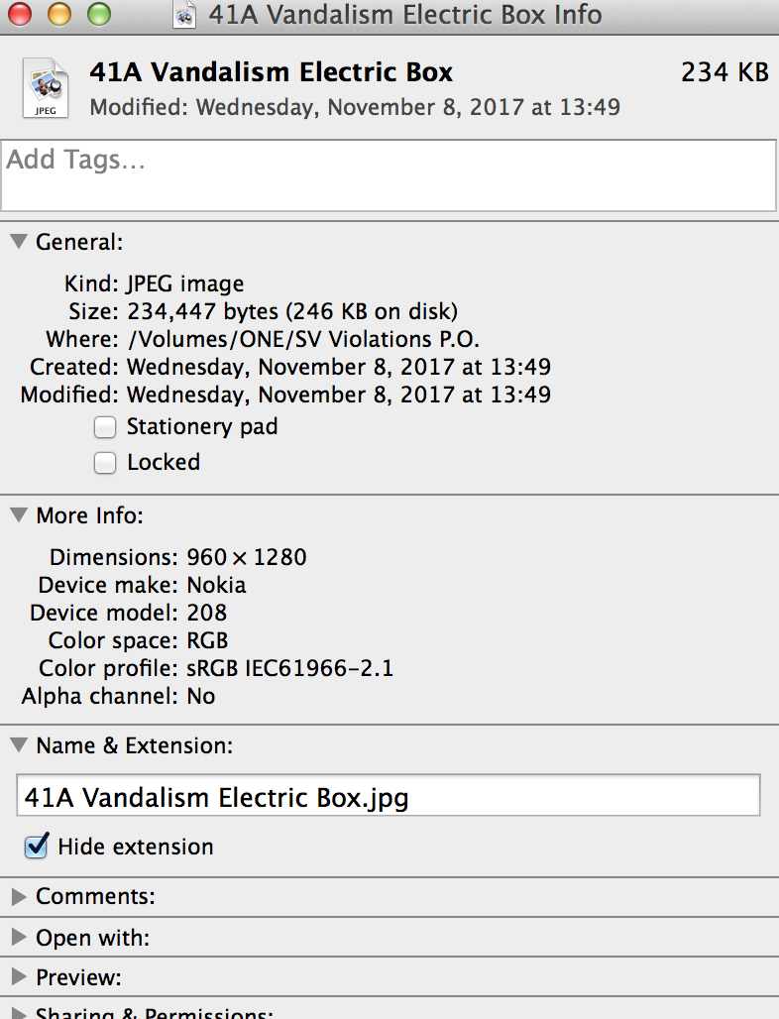Uncheck the Hide extension checkbox
Viewport: 779px width, 1019px height.
click(x=36, y=847)
